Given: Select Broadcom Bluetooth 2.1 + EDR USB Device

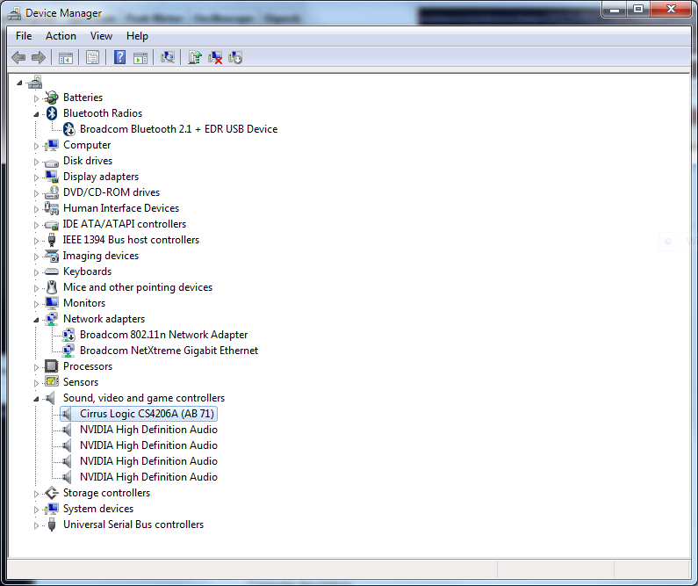Looking at the screenshot, I should coord(178,129).
